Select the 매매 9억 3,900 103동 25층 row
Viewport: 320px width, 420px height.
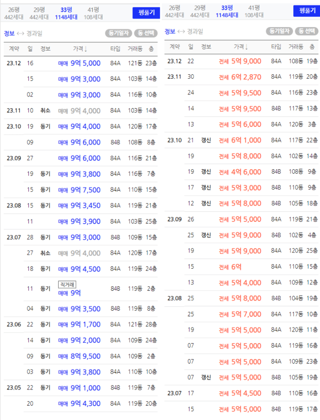click(91, 222)
